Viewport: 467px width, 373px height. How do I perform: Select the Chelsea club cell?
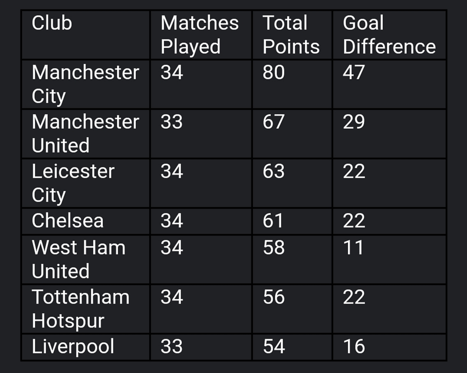click(86, 222)
